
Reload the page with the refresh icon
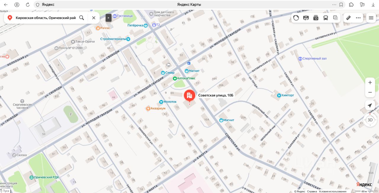pyautogui.click(x=28, y=5)
